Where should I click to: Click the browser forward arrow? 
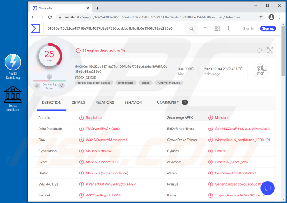pyautogui.click(x=42, y=17)
